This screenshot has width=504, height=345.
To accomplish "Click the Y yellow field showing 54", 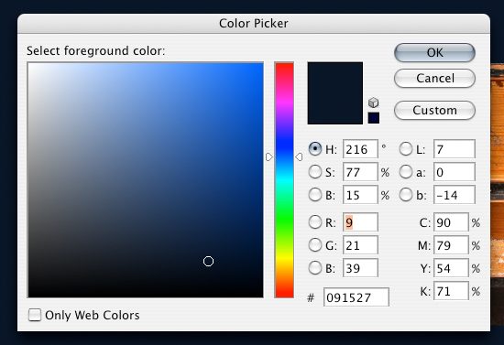I will (451, 268).
